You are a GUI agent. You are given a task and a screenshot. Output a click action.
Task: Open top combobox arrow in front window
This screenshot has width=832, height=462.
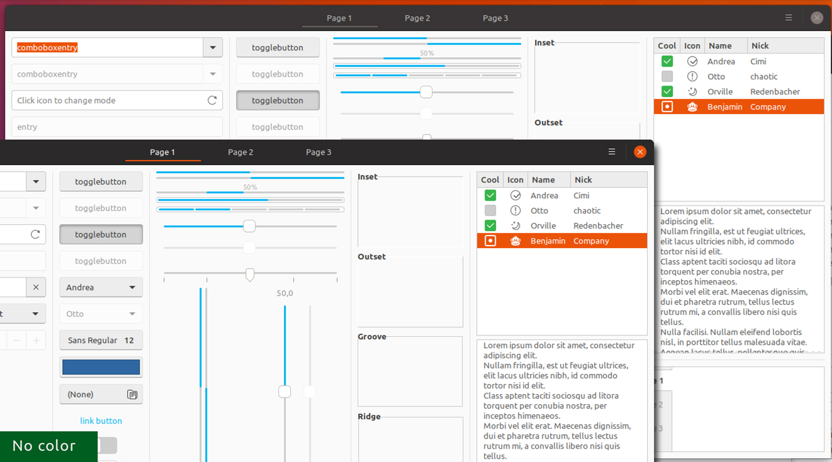click(36, 181)
